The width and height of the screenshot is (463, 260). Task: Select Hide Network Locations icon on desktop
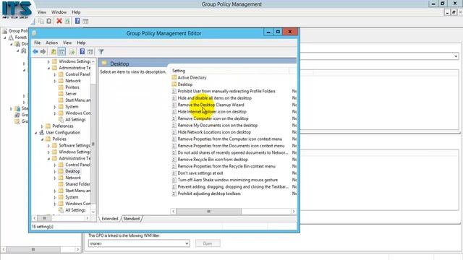(x=214, y=132)
